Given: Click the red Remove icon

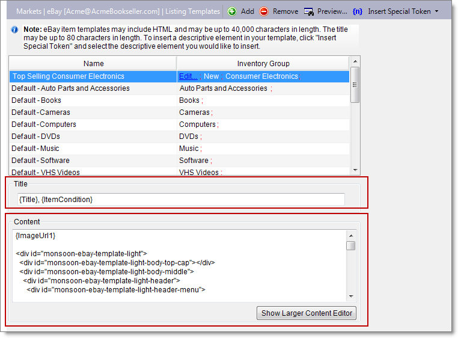Looking at the screenshot, I should (x=264, y=11).
